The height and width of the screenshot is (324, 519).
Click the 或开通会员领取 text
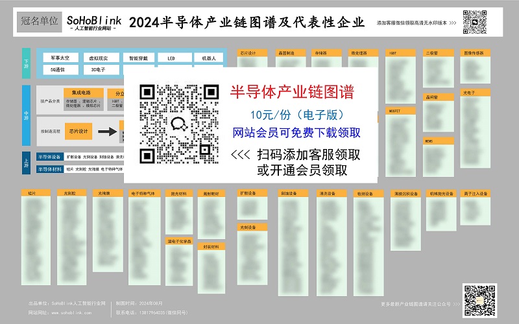click(x=302, y=170)
